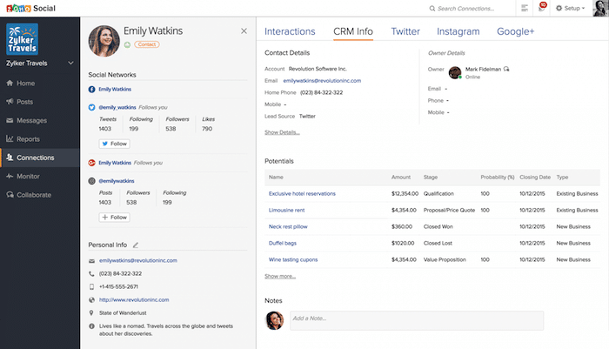
Task: Follow Emily on Twitter
Action: [x=115, y=144]
